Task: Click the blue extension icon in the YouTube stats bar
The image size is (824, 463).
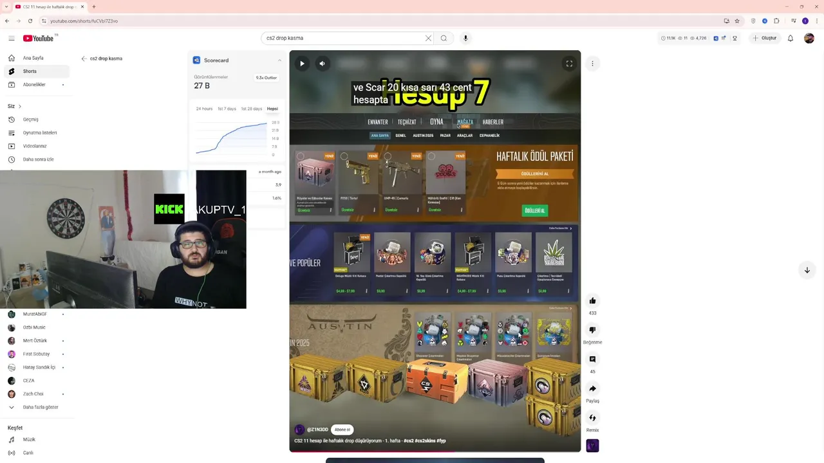Action: pos(716,38)
